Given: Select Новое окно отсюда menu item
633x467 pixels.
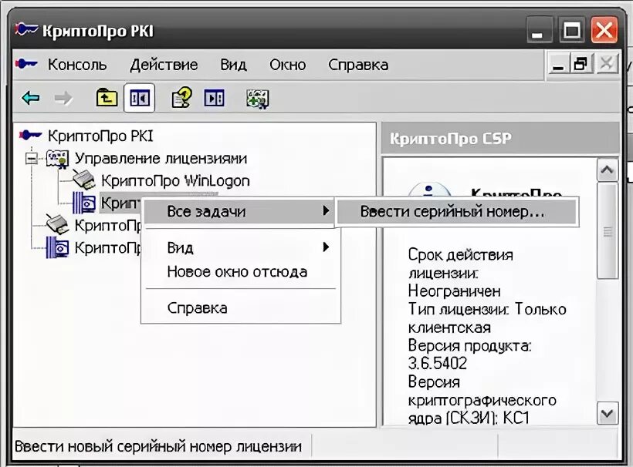Looking at the screenshot, I should (239, 272).
